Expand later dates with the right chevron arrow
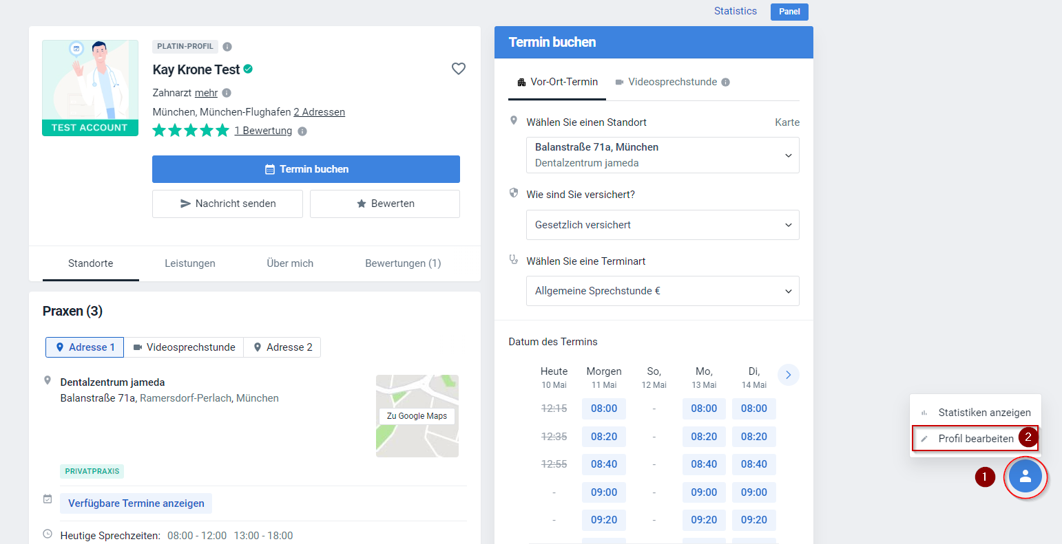The width and height of the screenshot is (1062, 544). click(788, 375)
